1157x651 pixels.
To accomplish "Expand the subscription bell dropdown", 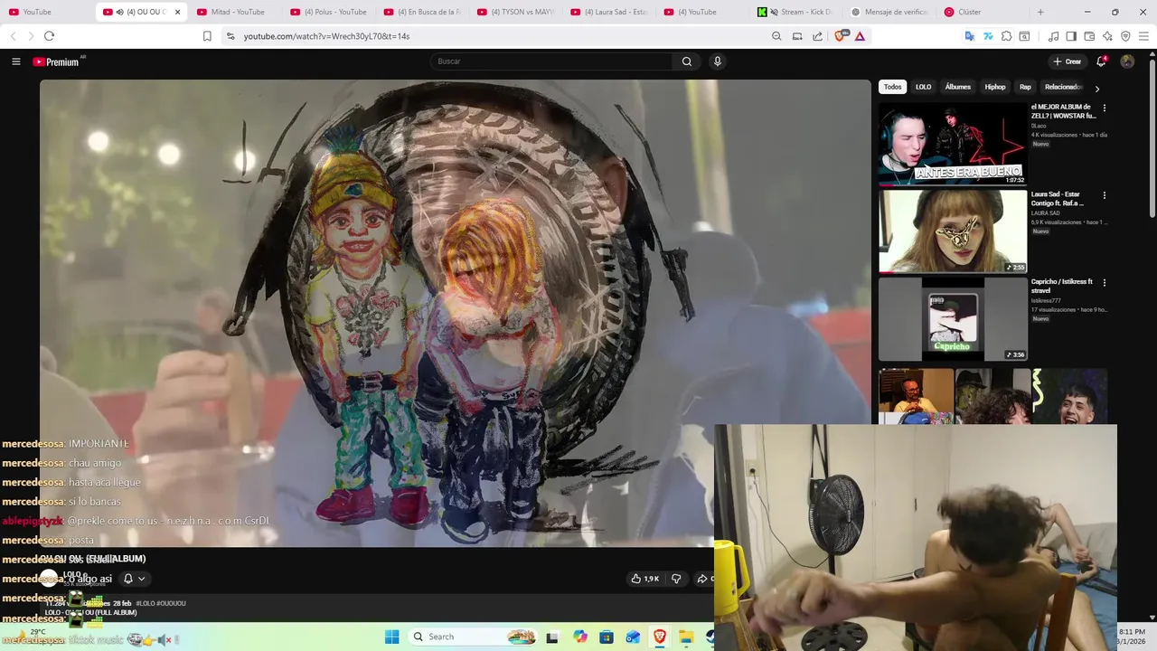I will pyautogui.click(x=134, y=579).
